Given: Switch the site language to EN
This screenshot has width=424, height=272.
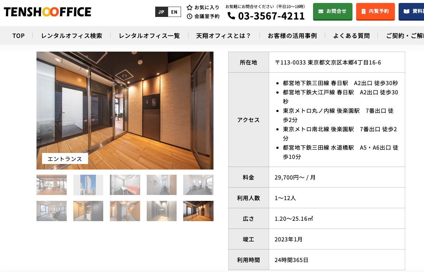Looking at the screenshot, I should [174, 12].
